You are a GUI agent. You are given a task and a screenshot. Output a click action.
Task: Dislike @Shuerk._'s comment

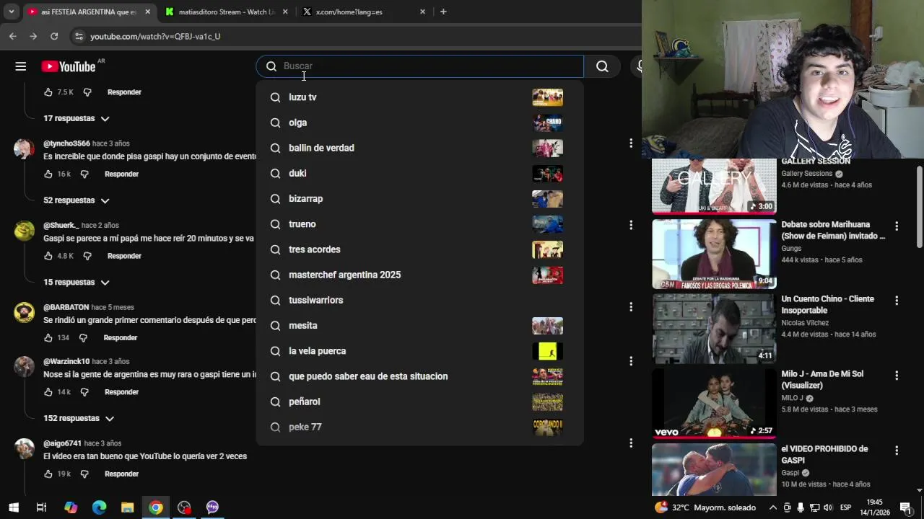pos(87,256)
